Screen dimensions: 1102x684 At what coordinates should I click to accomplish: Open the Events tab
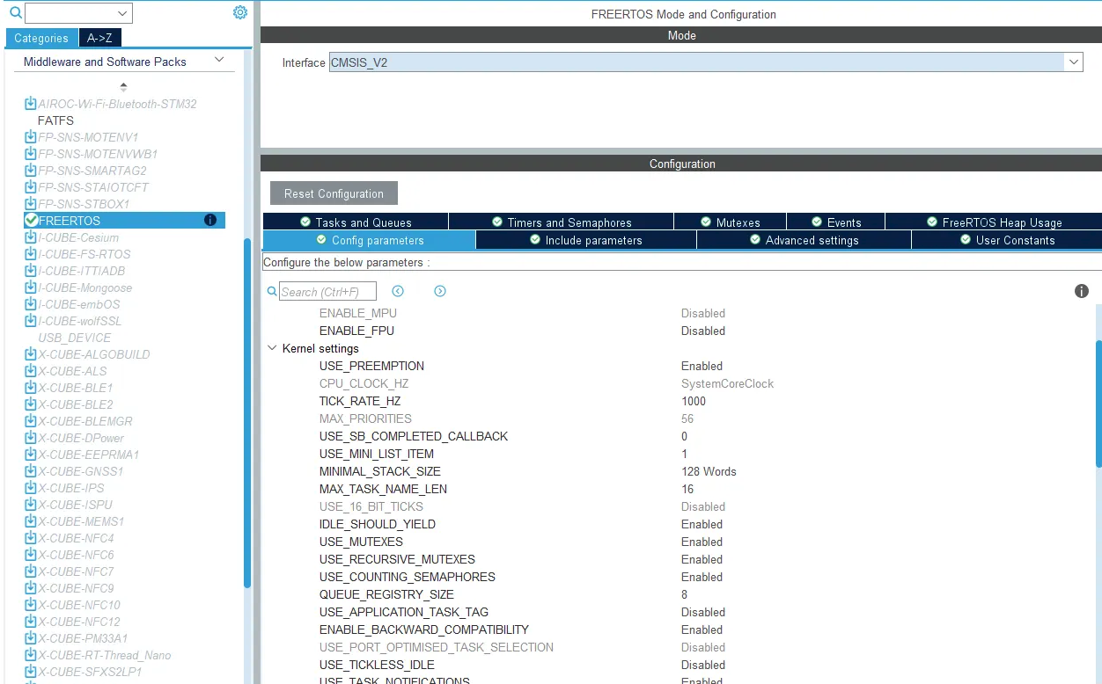tap(836, 222)
